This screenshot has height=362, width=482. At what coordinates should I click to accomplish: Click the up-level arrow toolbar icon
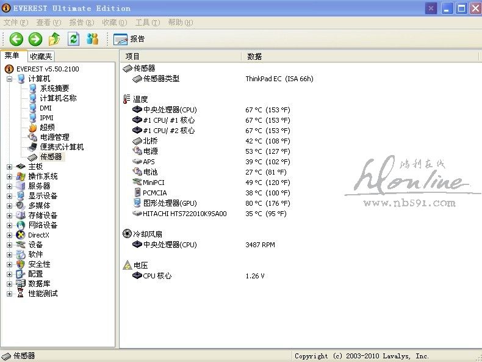54,39
